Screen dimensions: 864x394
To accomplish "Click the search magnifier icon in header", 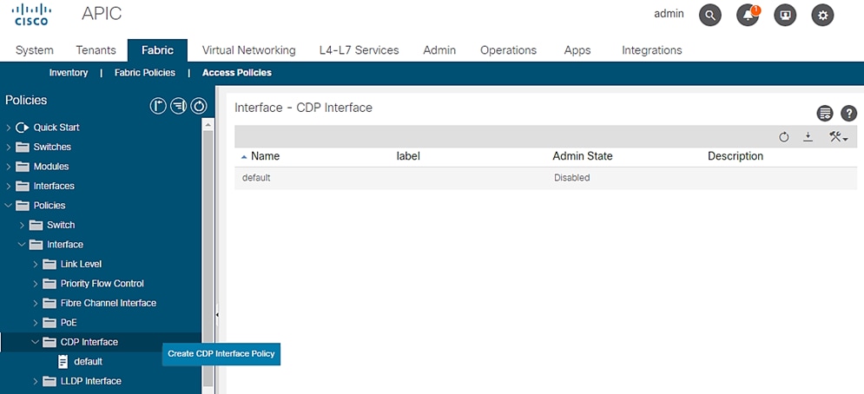I will pyautogui.click(x=710, y=15).
